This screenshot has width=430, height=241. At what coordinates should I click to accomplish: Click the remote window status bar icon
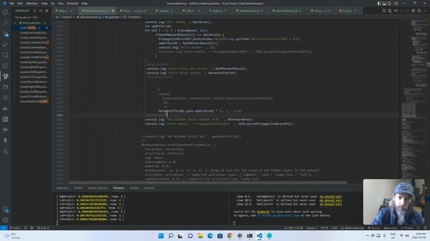point(3,228)
